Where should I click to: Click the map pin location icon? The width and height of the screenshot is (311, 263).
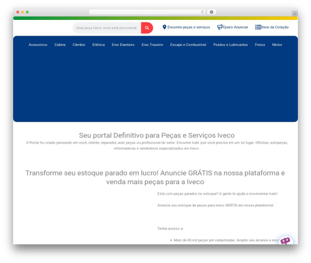pos(164,27)
